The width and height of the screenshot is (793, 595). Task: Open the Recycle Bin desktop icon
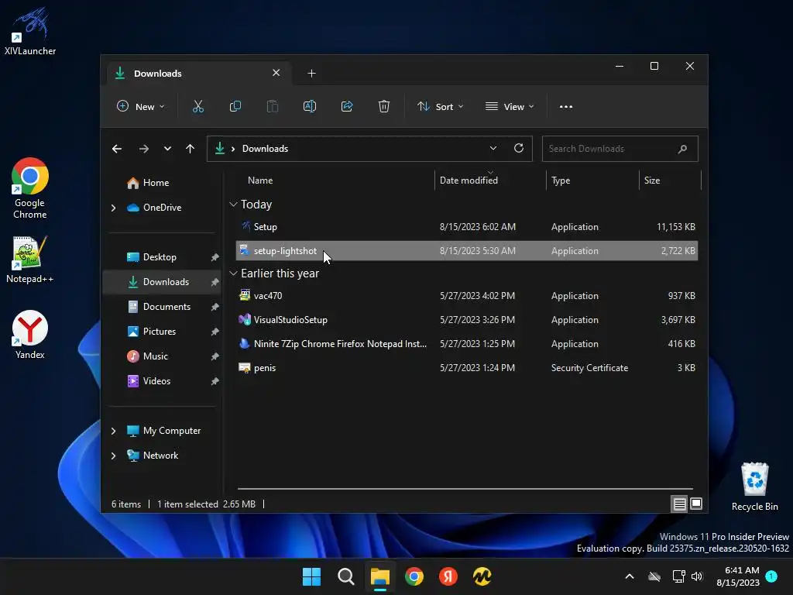click(754, 487)
